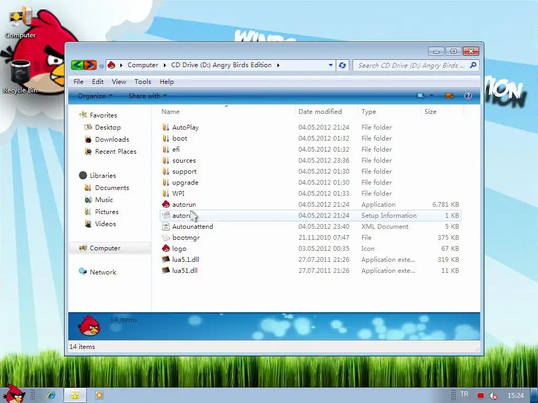
Task: Refresh the folder view
Action: (x=343, y=65)
